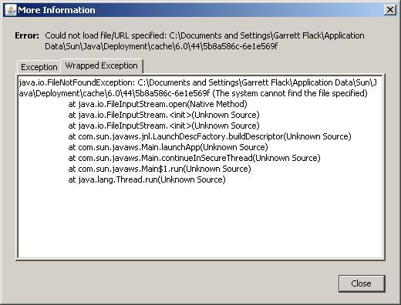This screenshot has width=401, height=305.
Task: Click the Main.launchApp stack trace line
Action: (168, 147)
